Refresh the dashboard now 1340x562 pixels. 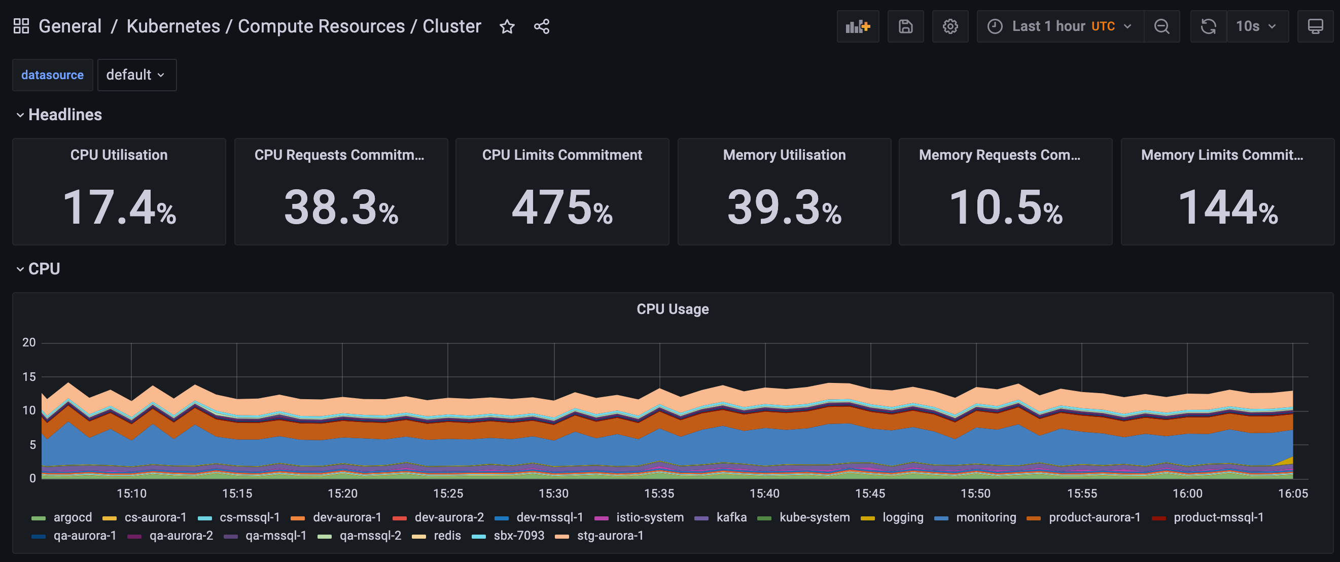1209,26
